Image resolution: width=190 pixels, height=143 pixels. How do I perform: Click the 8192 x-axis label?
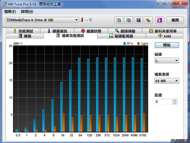(x=143, y=135)
